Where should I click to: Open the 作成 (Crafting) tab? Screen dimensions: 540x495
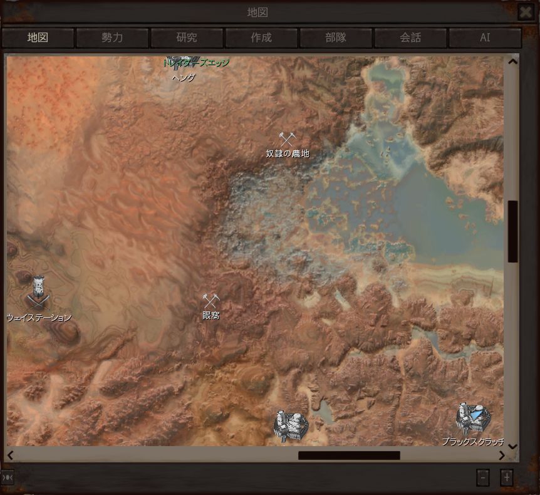click(261, 38)
